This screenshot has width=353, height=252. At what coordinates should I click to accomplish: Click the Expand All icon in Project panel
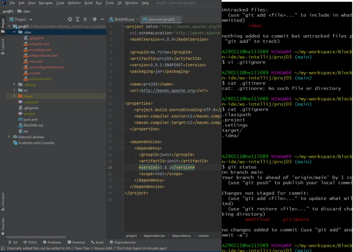77,19
